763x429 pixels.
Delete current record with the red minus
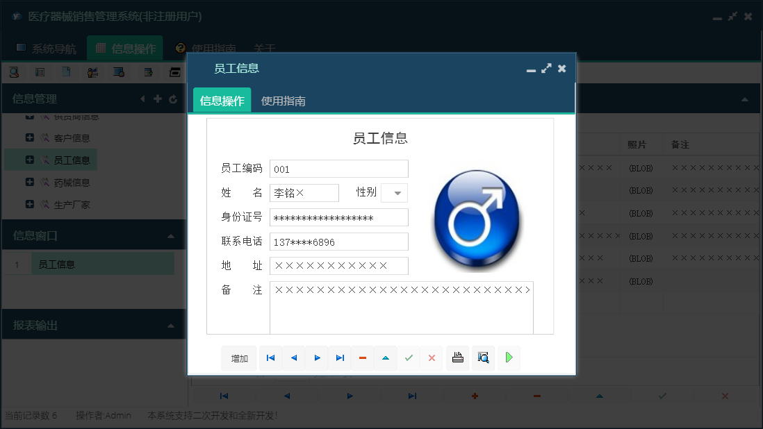click(362, 357)
